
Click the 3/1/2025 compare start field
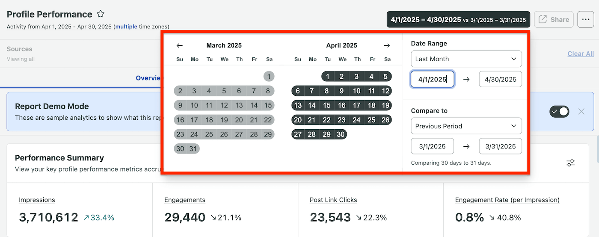(432, 146)
